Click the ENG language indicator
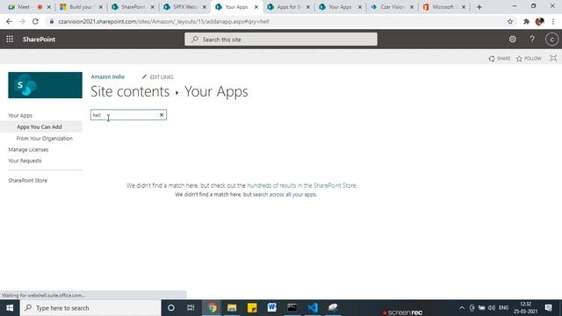The image size is (562, 316). pos(503,308)
